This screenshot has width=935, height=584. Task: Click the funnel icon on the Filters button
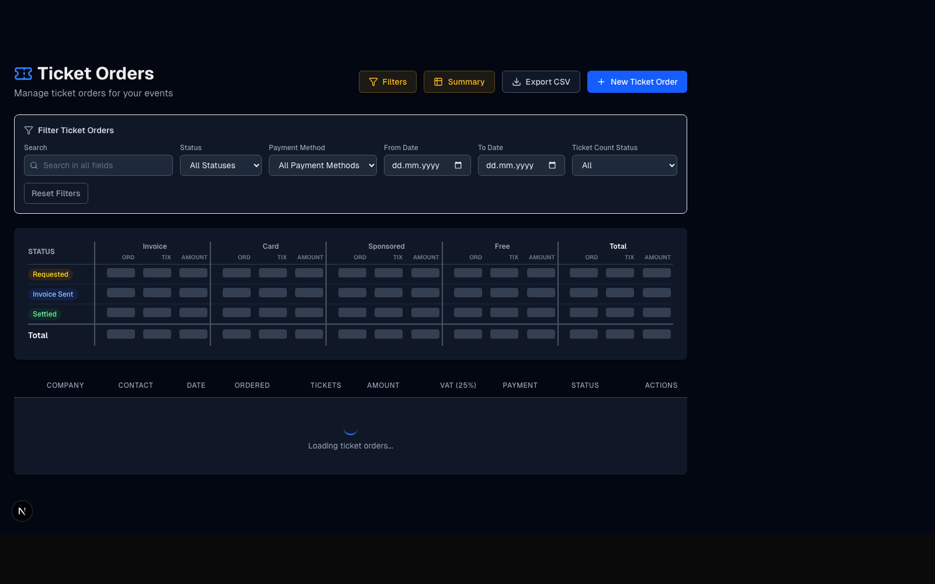[x=373, y=82]
